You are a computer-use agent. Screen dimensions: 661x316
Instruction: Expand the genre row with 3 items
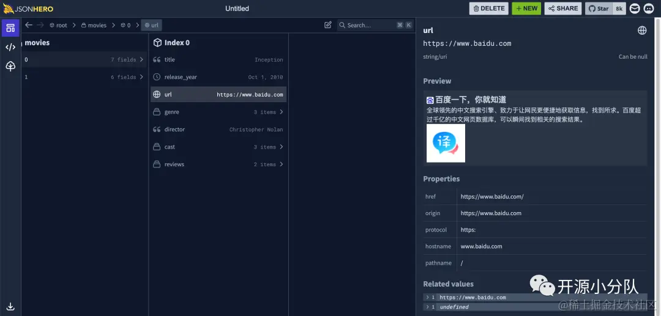[218, 112]
